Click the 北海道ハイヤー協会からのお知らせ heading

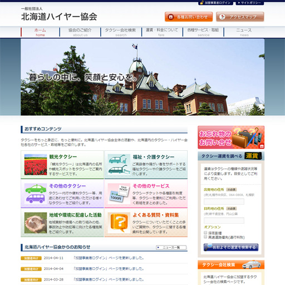pyautogui.click(x=57, y=247)
